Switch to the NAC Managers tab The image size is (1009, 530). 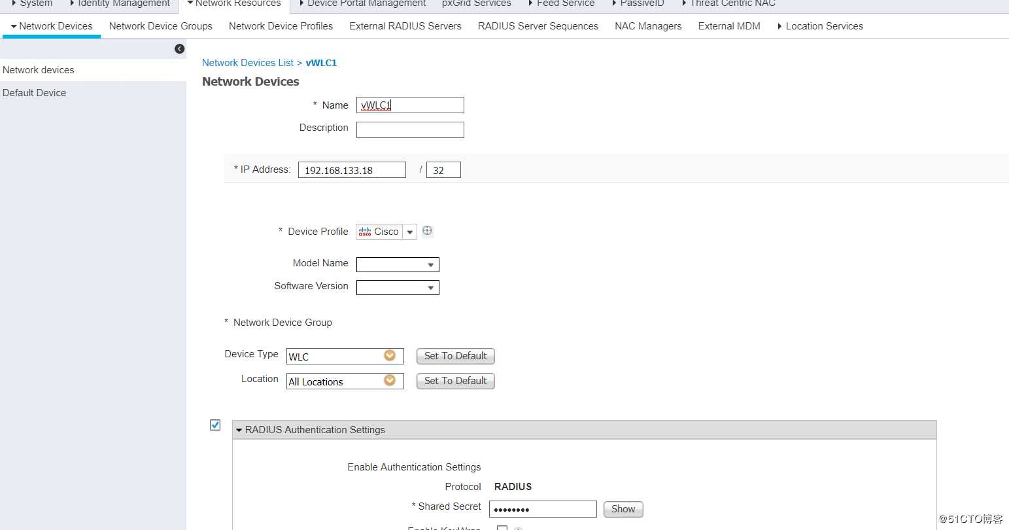pyautogui.click(x=648, y=26)
